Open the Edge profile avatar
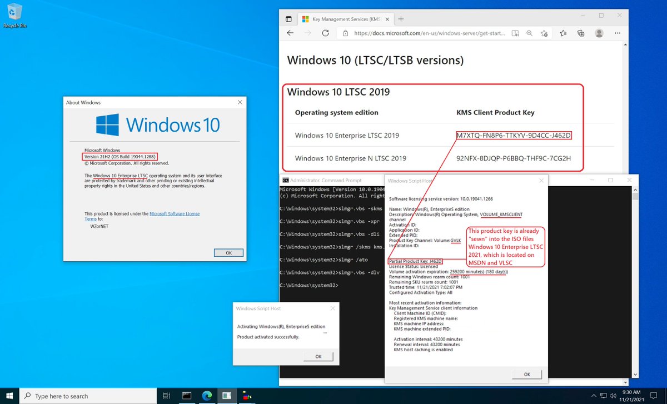Screen dimensions: 667x404 tap(599, 33)
